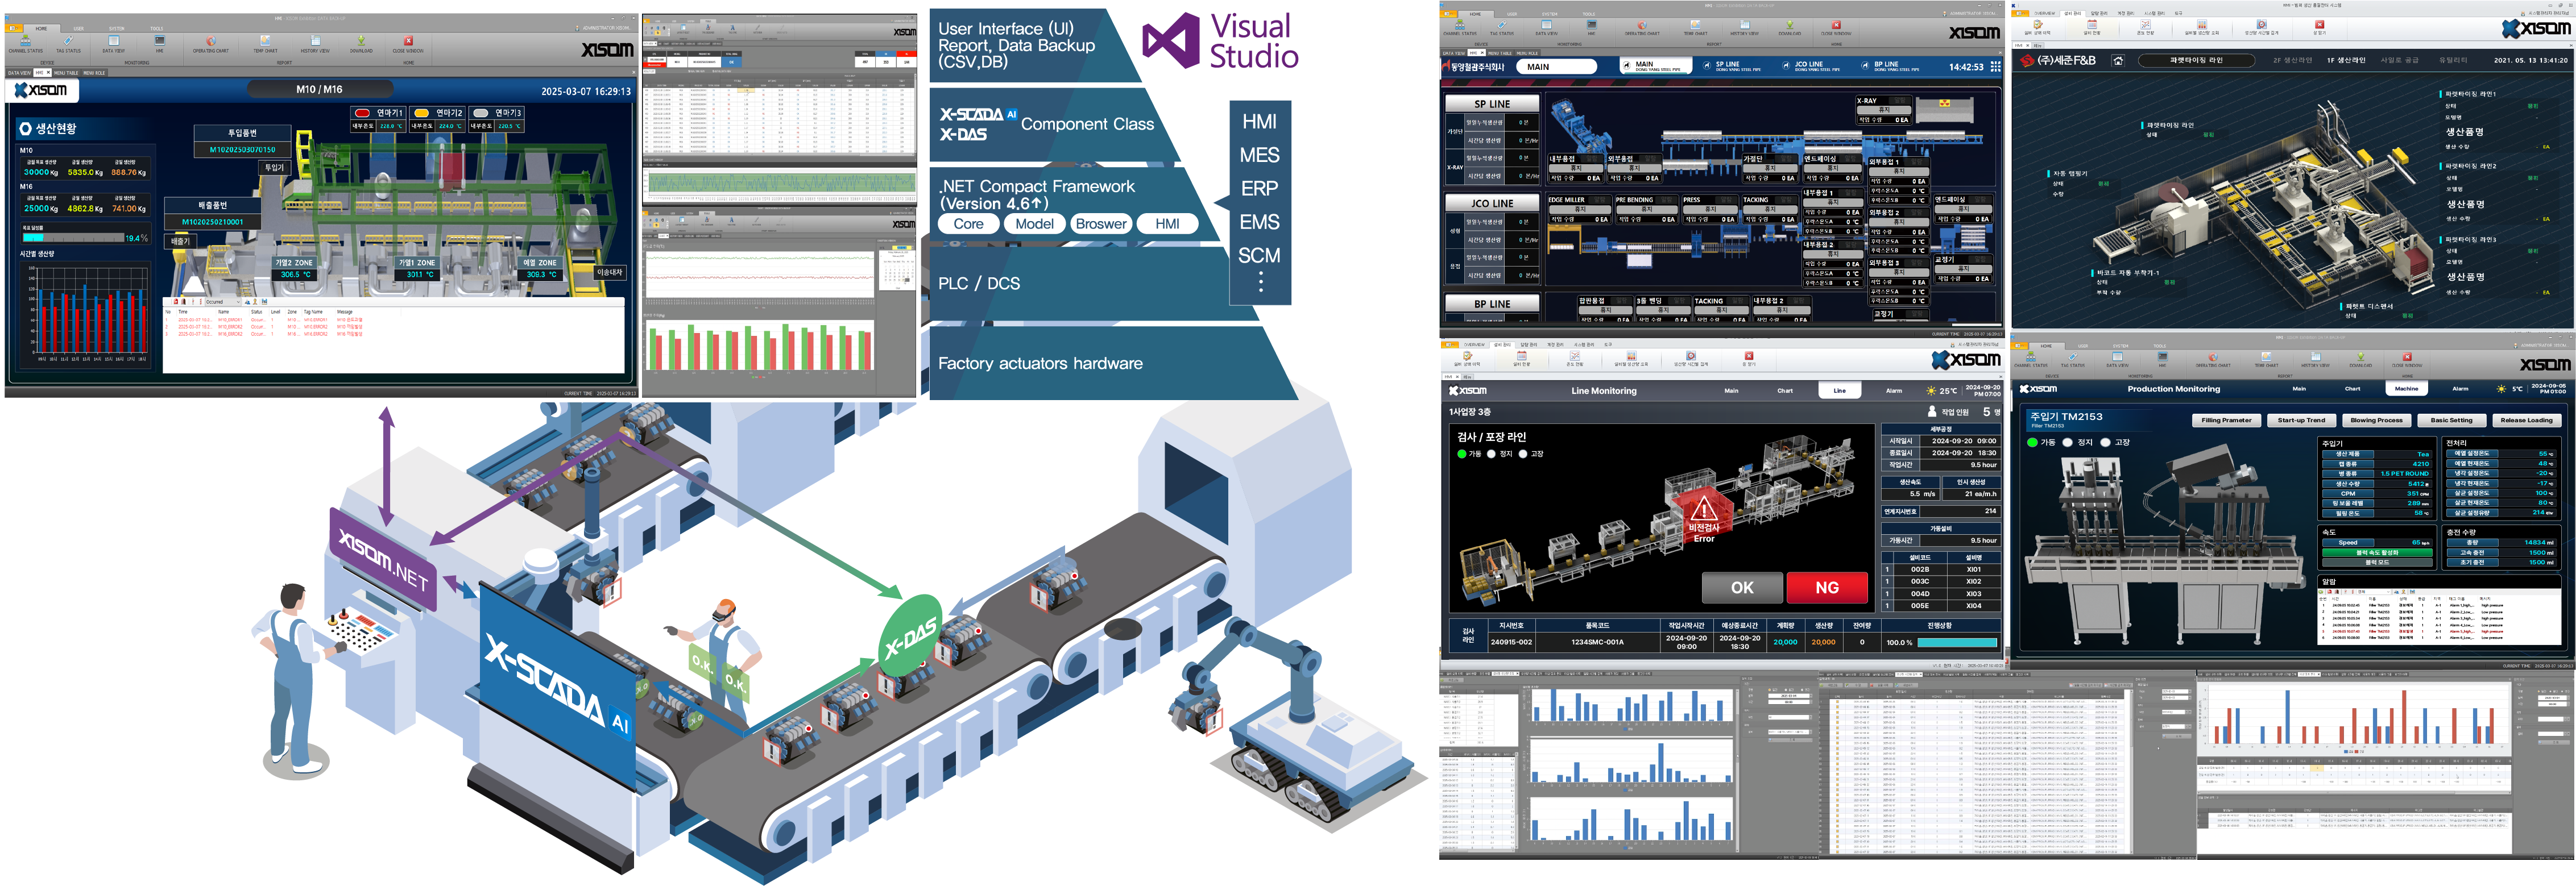Select 정지 radio in Production Monitoring window

point(2067,443)
